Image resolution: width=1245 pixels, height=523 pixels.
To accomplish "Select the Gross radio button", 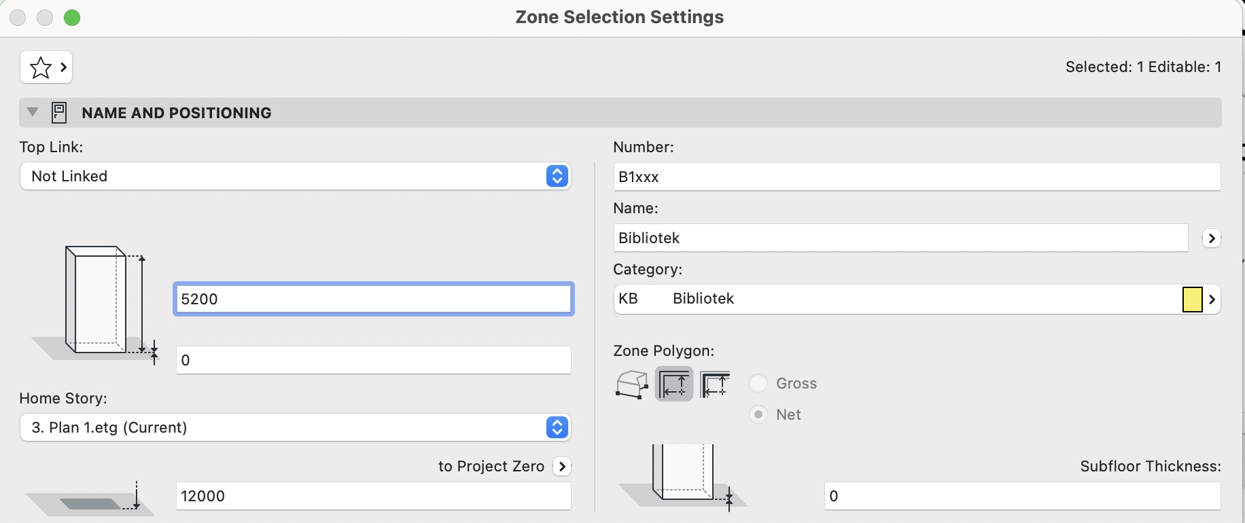I will [758, 384].
